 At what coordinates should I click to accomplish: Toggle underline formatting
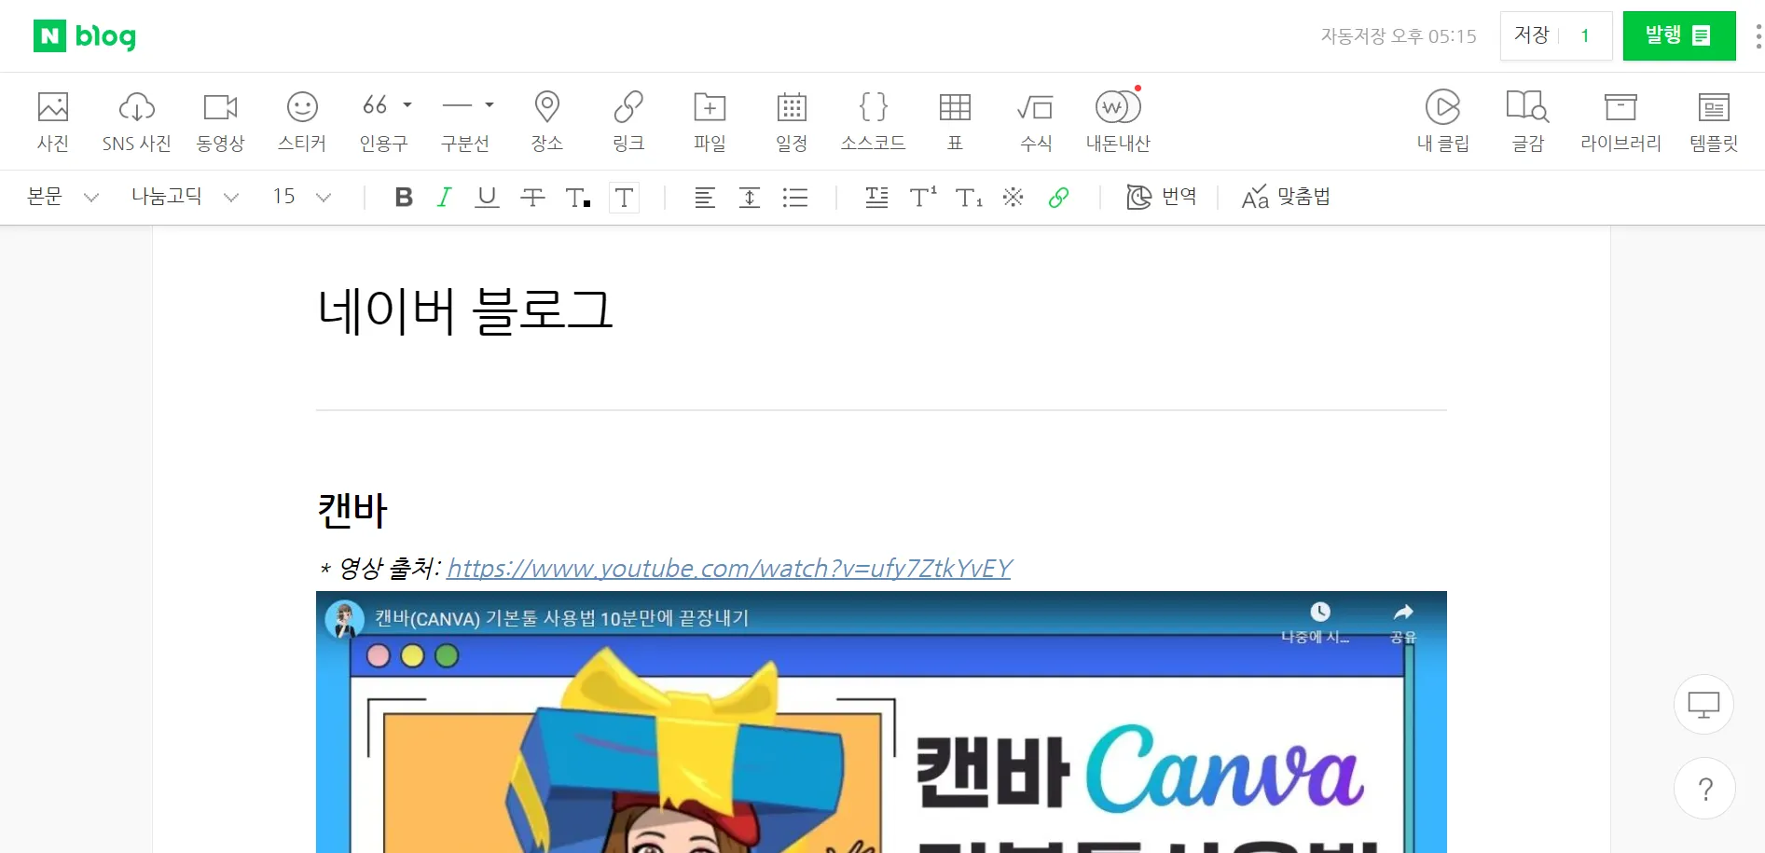click(487, 198)
